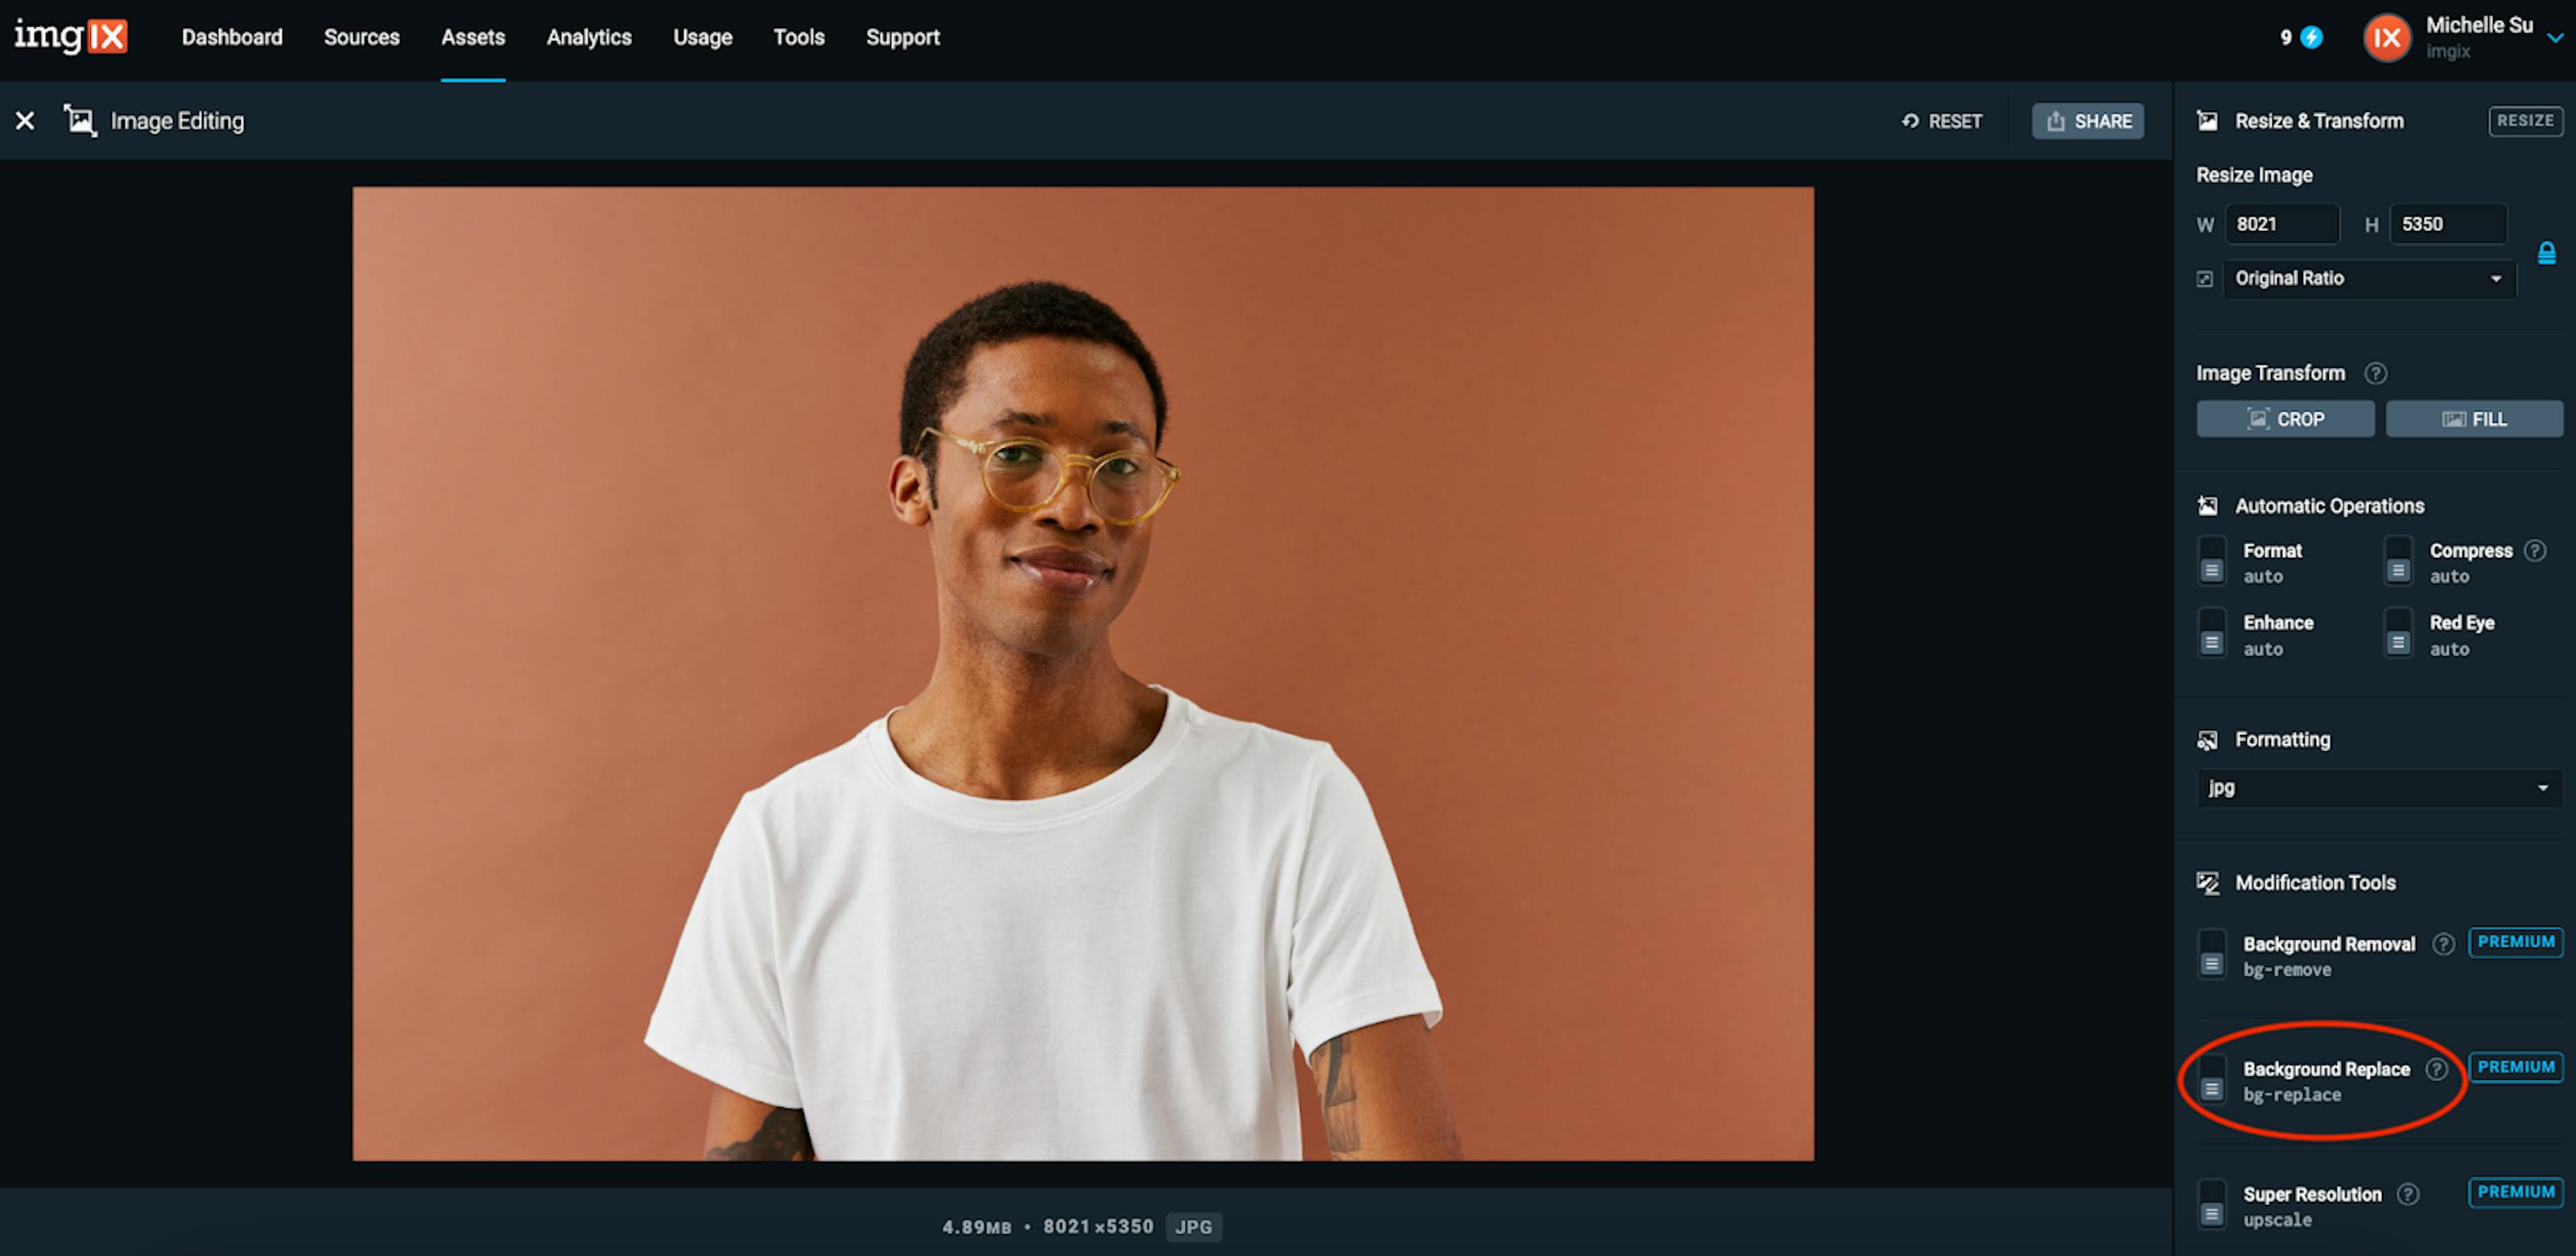
Task: Click the Resize & Transform section icon
Action: [2207, 121]
